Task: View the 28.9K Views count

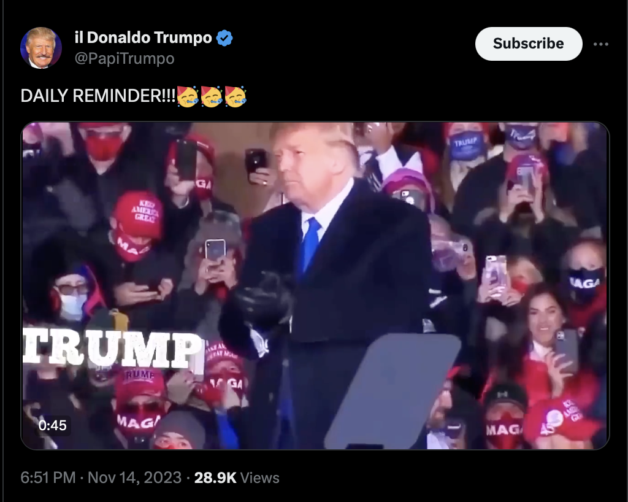Action: coord(237,477)
